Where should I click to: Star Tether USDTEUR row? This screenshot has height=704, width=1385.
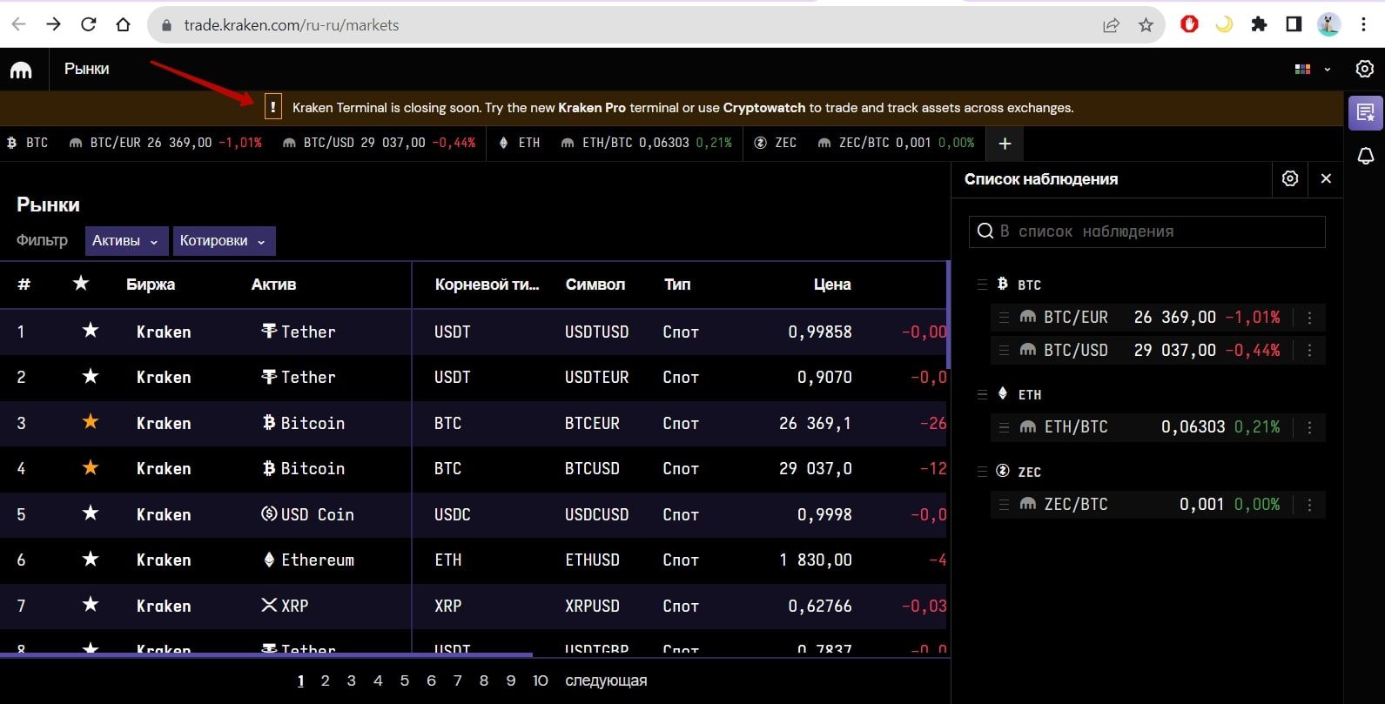tap(90, 376)
